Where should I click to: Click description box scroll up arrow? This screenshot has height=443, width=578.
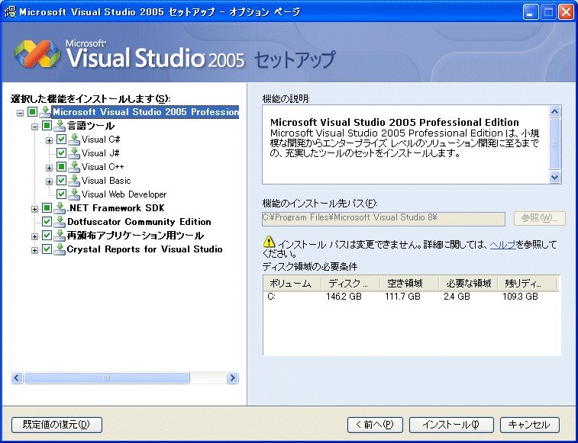(555, 111)
